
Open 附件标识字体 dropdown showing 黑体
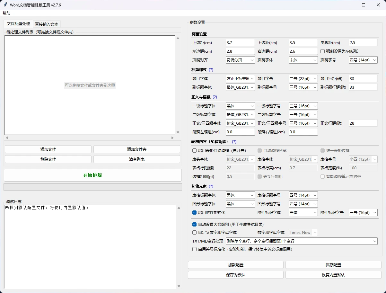click(303, 212)
